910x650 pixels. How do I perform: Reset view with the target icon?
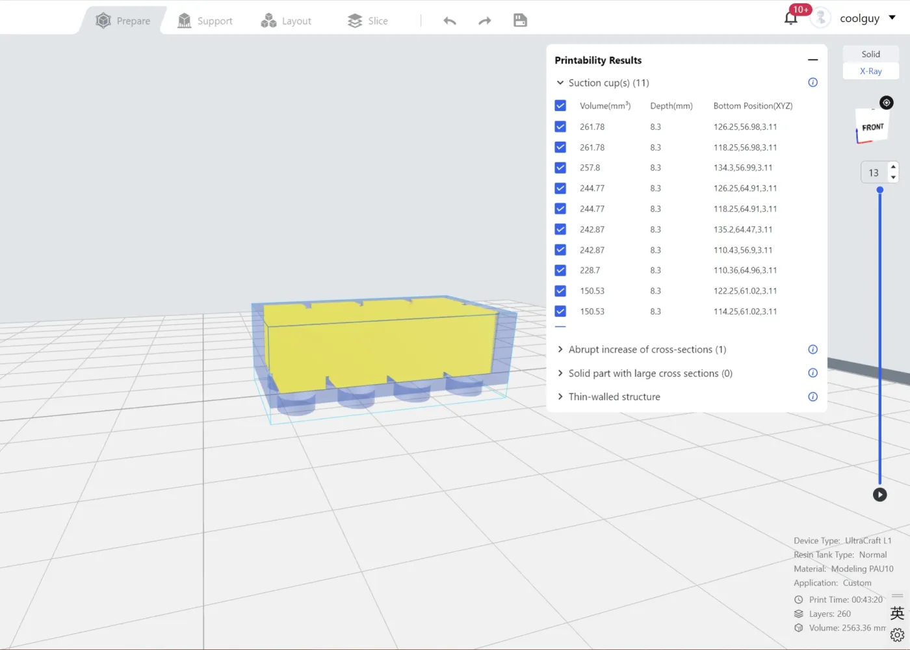coord(887,103)
